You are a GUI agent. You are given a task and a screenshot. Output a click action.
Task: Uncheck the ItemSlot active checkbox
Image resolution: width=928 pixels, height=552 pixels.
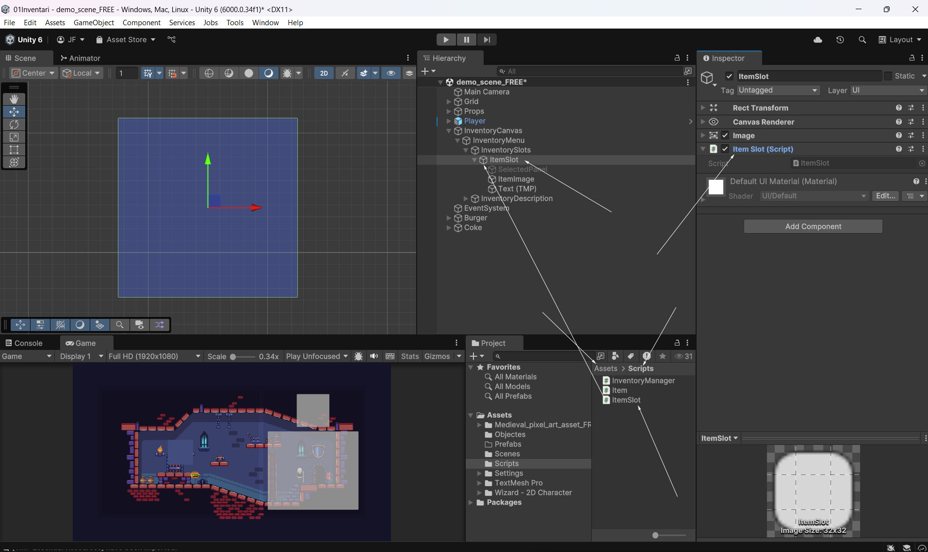point(729,76)
